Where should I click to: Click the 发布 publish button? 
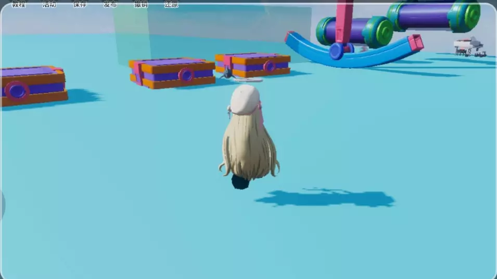(110, 4)
